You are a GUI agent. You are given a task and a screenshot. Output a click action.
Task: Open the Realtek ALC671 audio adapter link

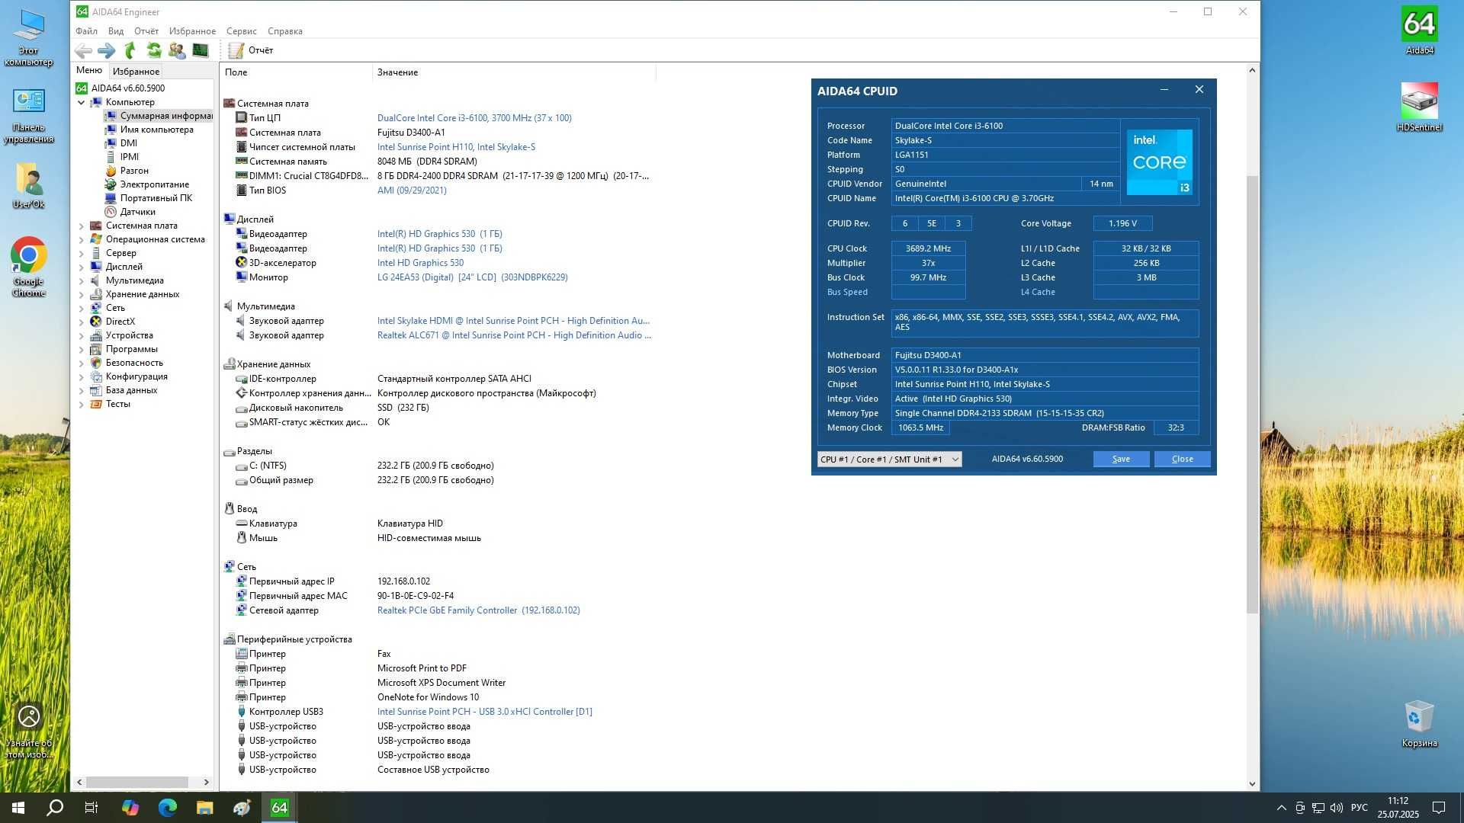click(514, 335)
